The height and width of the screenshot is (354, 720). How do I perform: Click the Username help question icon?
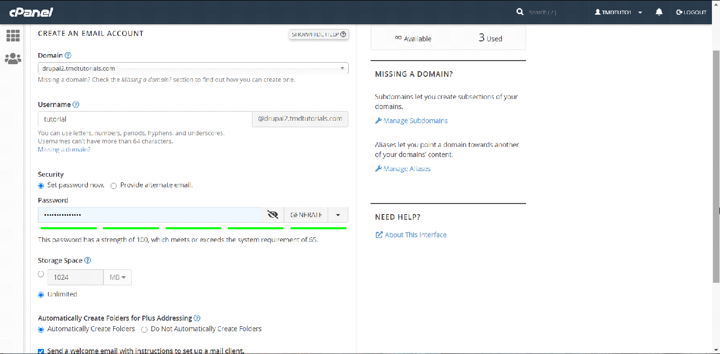[76, 105]
